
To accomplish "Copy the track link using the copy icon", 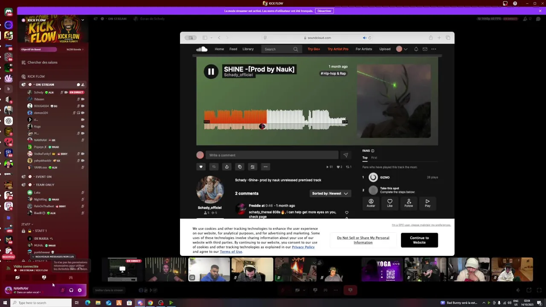I will 240,167.
